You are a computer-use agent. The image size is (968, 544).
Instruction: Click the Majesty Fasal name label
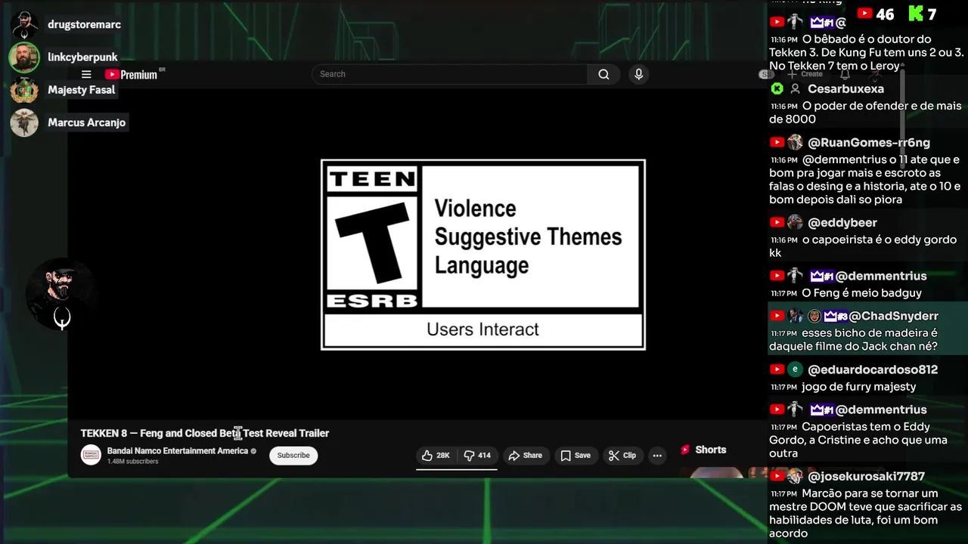pos(82,90)
